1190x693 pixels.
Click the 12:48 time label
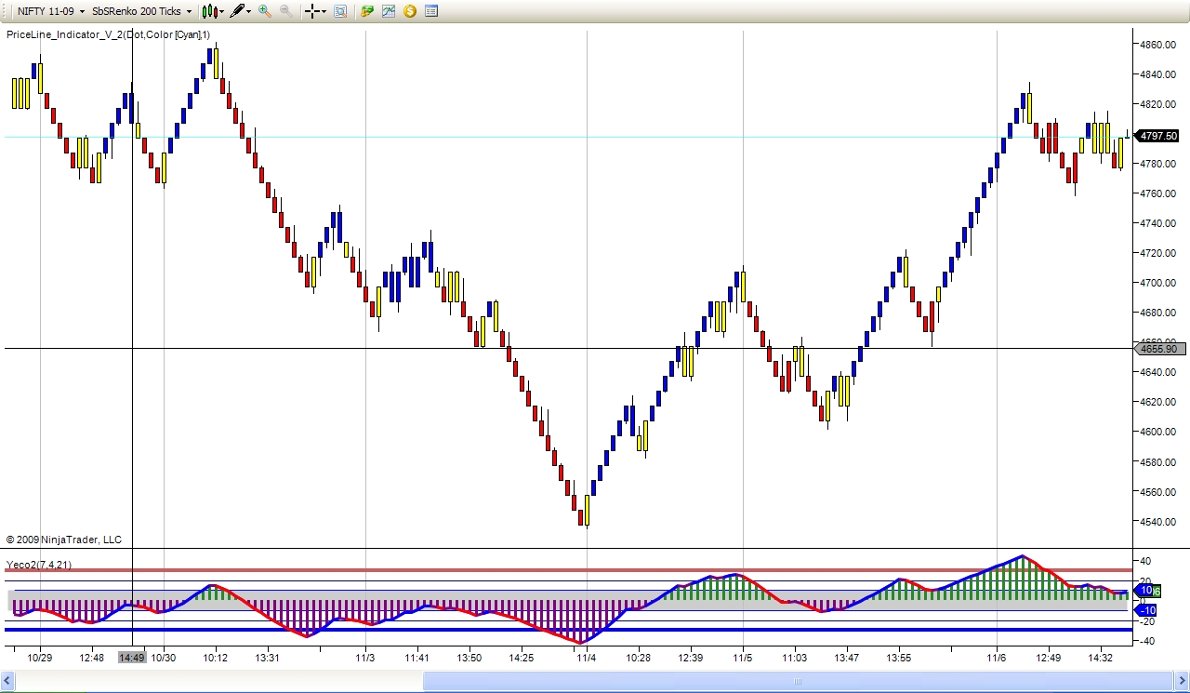click(91, 658)
